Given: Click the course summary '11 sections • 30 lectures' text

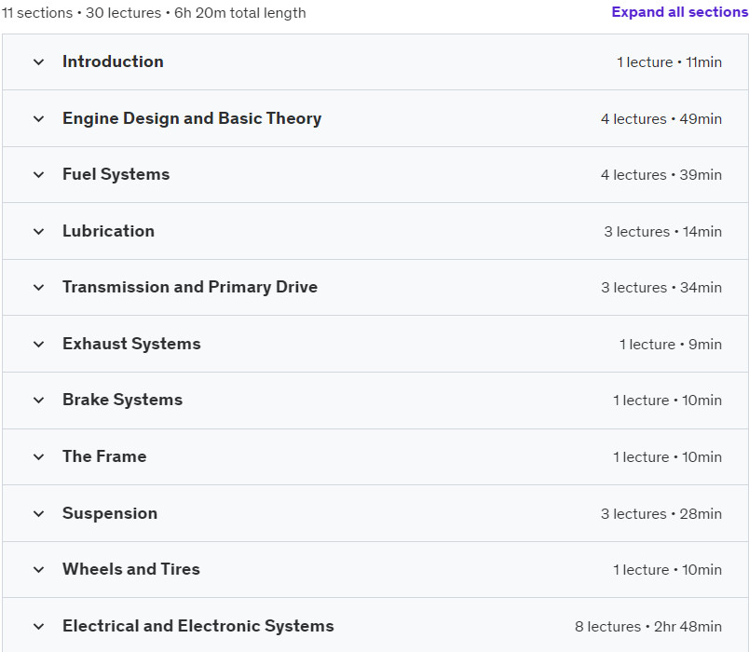Looking at the screenshot, I should pos(82,13).
